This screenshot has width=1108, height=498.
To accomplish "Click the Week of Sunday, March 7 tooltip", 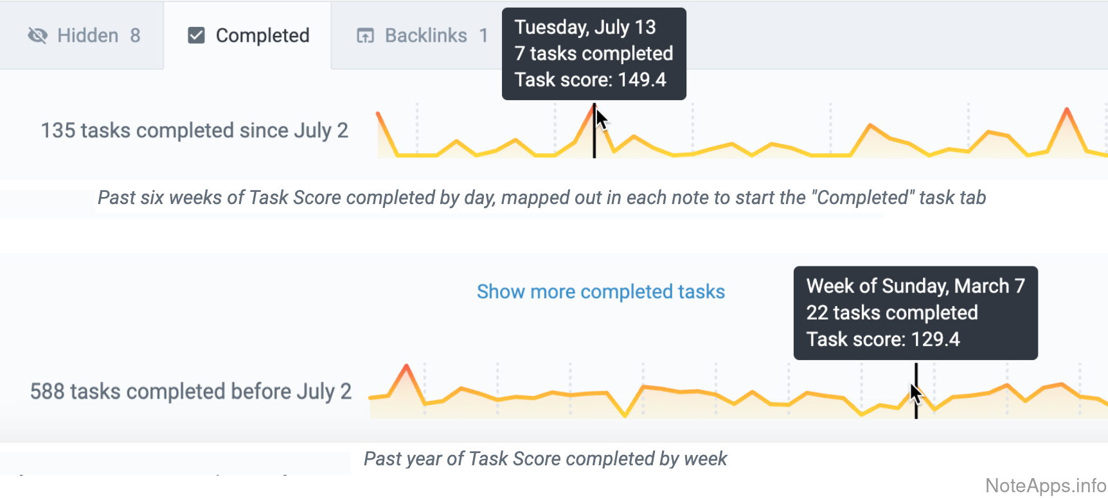I will point(915,313).
